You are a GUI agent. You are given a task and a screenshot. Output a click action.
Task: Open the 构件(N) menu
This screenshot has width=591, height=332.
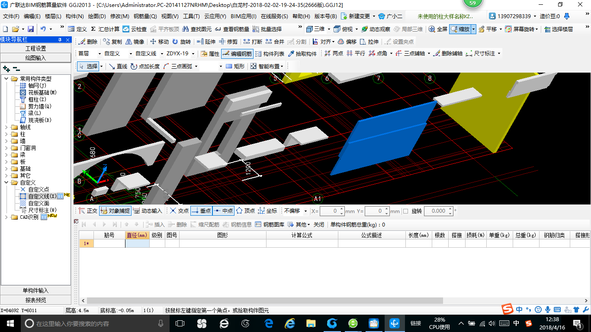click(74, 16)
